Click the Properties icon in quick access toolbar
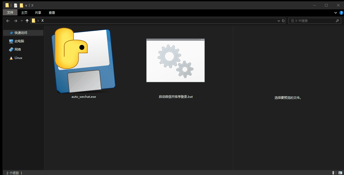The width and height of the screenshot is (344, 175). point(16,5)
